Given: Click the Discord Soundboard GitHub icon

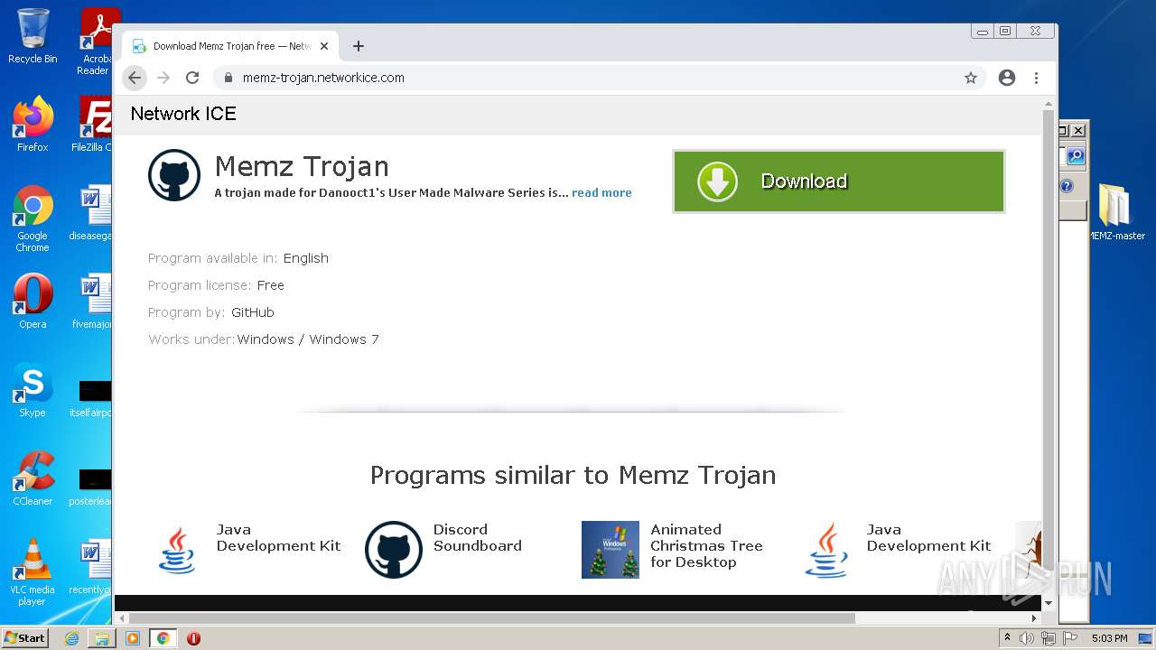Looking at the screenshot, I should tap(394, 550).
